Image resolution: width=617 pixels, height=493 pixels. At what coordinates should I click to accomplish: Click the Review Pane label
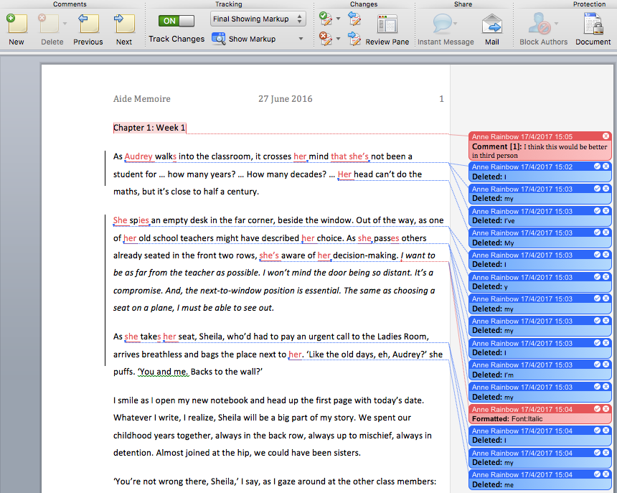click(x=387, y=42)
